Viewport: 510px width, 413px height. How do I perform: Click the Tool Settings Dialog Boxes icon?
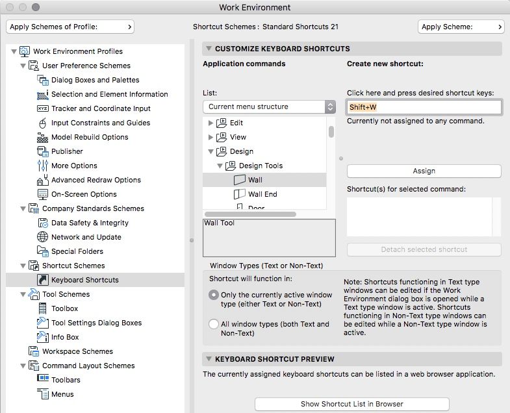point(43,323)
